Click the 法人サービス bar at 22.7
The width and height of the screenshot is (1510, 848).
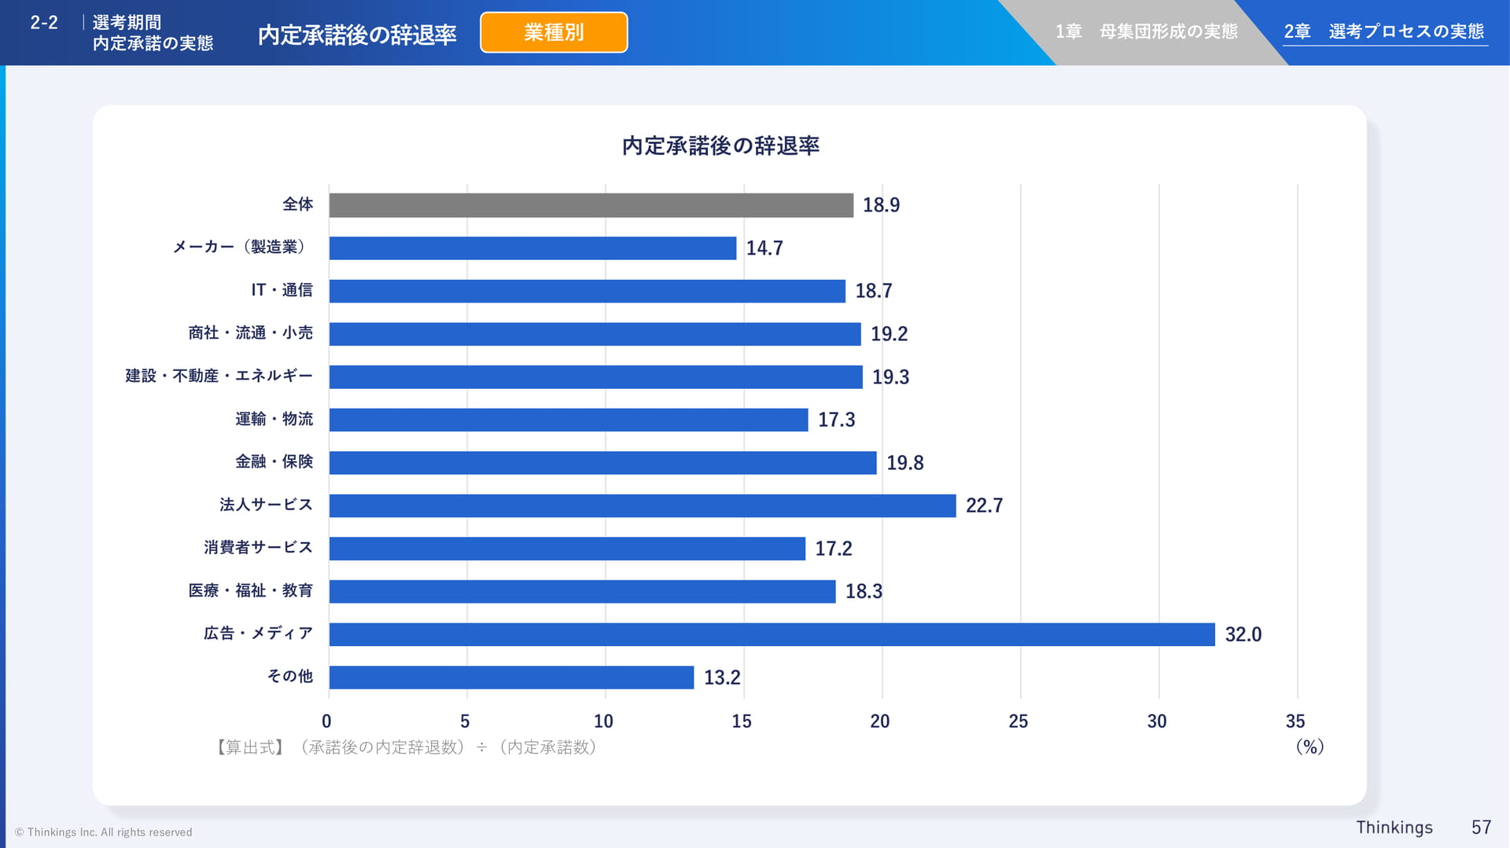643,505
